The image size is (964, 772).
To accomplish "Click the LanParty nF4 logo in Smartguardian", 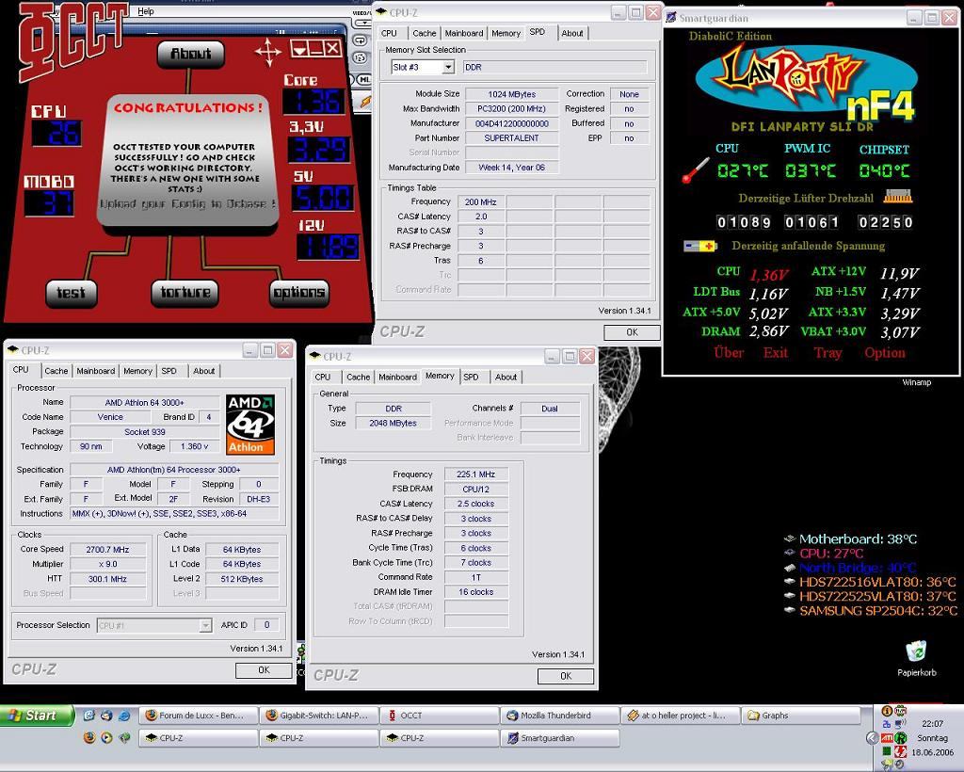I will (x=807, y=82).
